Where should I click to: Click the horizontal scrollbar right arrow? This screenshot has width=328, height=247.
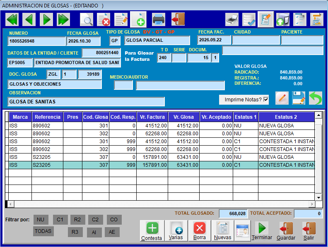(x=312, y=204)
